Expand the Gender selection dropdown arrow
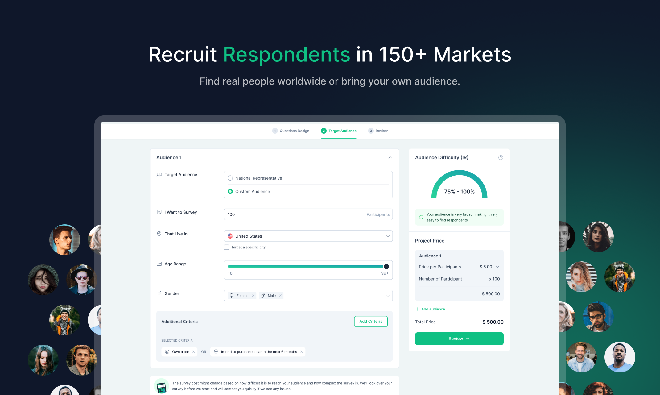The width and height of the screenshot is (660, 395). coord(388,296)
